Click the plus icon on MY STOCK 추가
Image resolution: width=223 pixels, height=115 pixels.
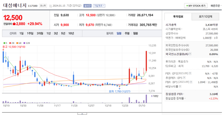(187, 6)
